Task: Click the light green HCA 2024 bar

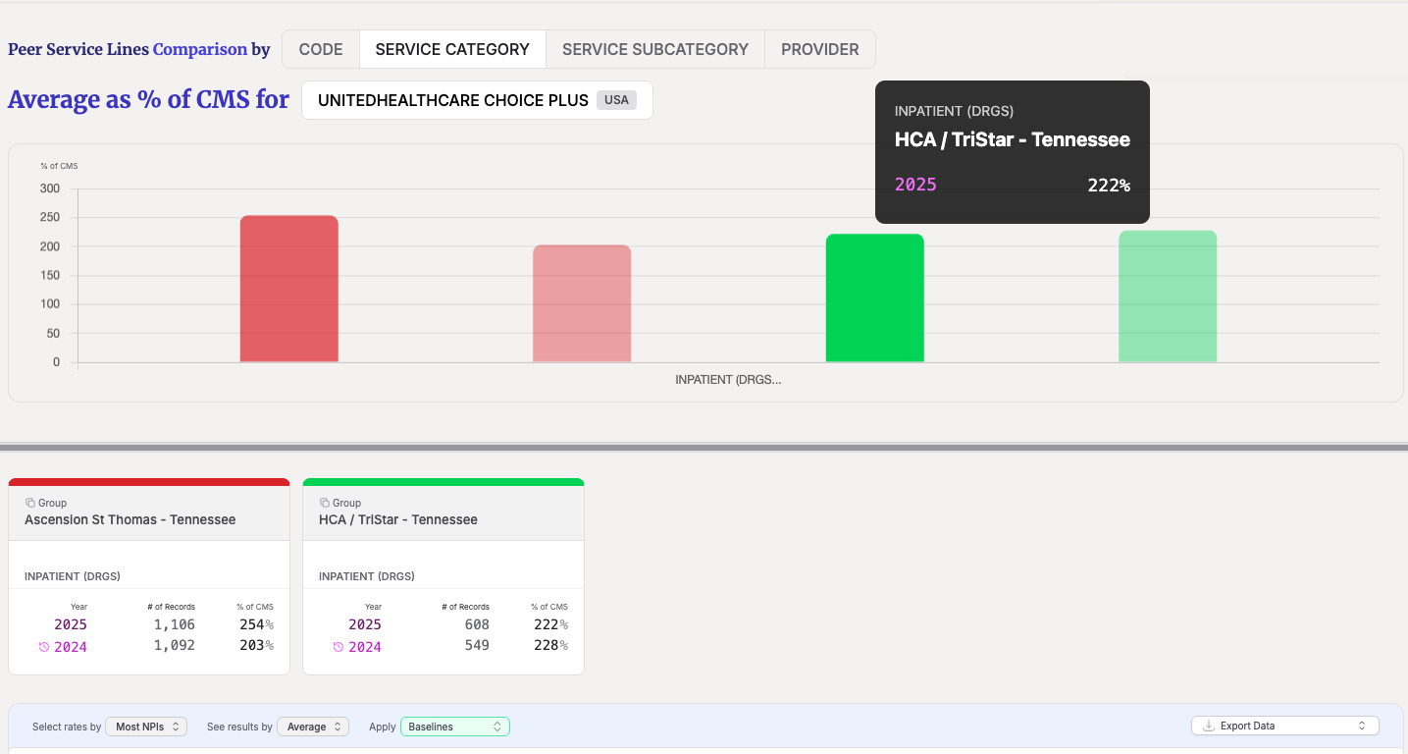Action: click(1168, 296)
